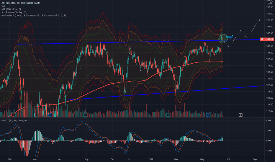Click the red earnings flag marker near Feb 2020
Screen dimensions: 275x162
13,115
